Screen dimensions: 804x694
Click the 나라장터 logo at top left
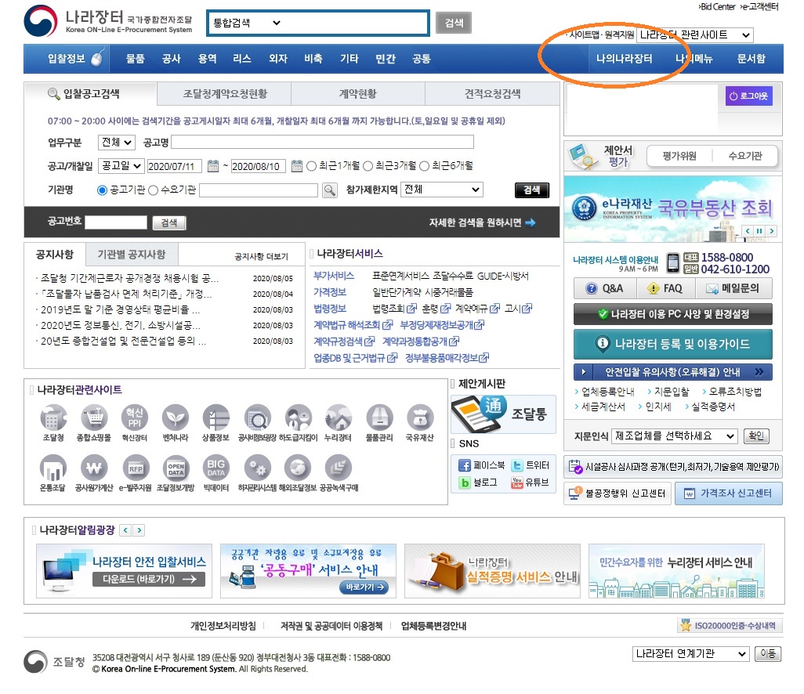point(108,21)
